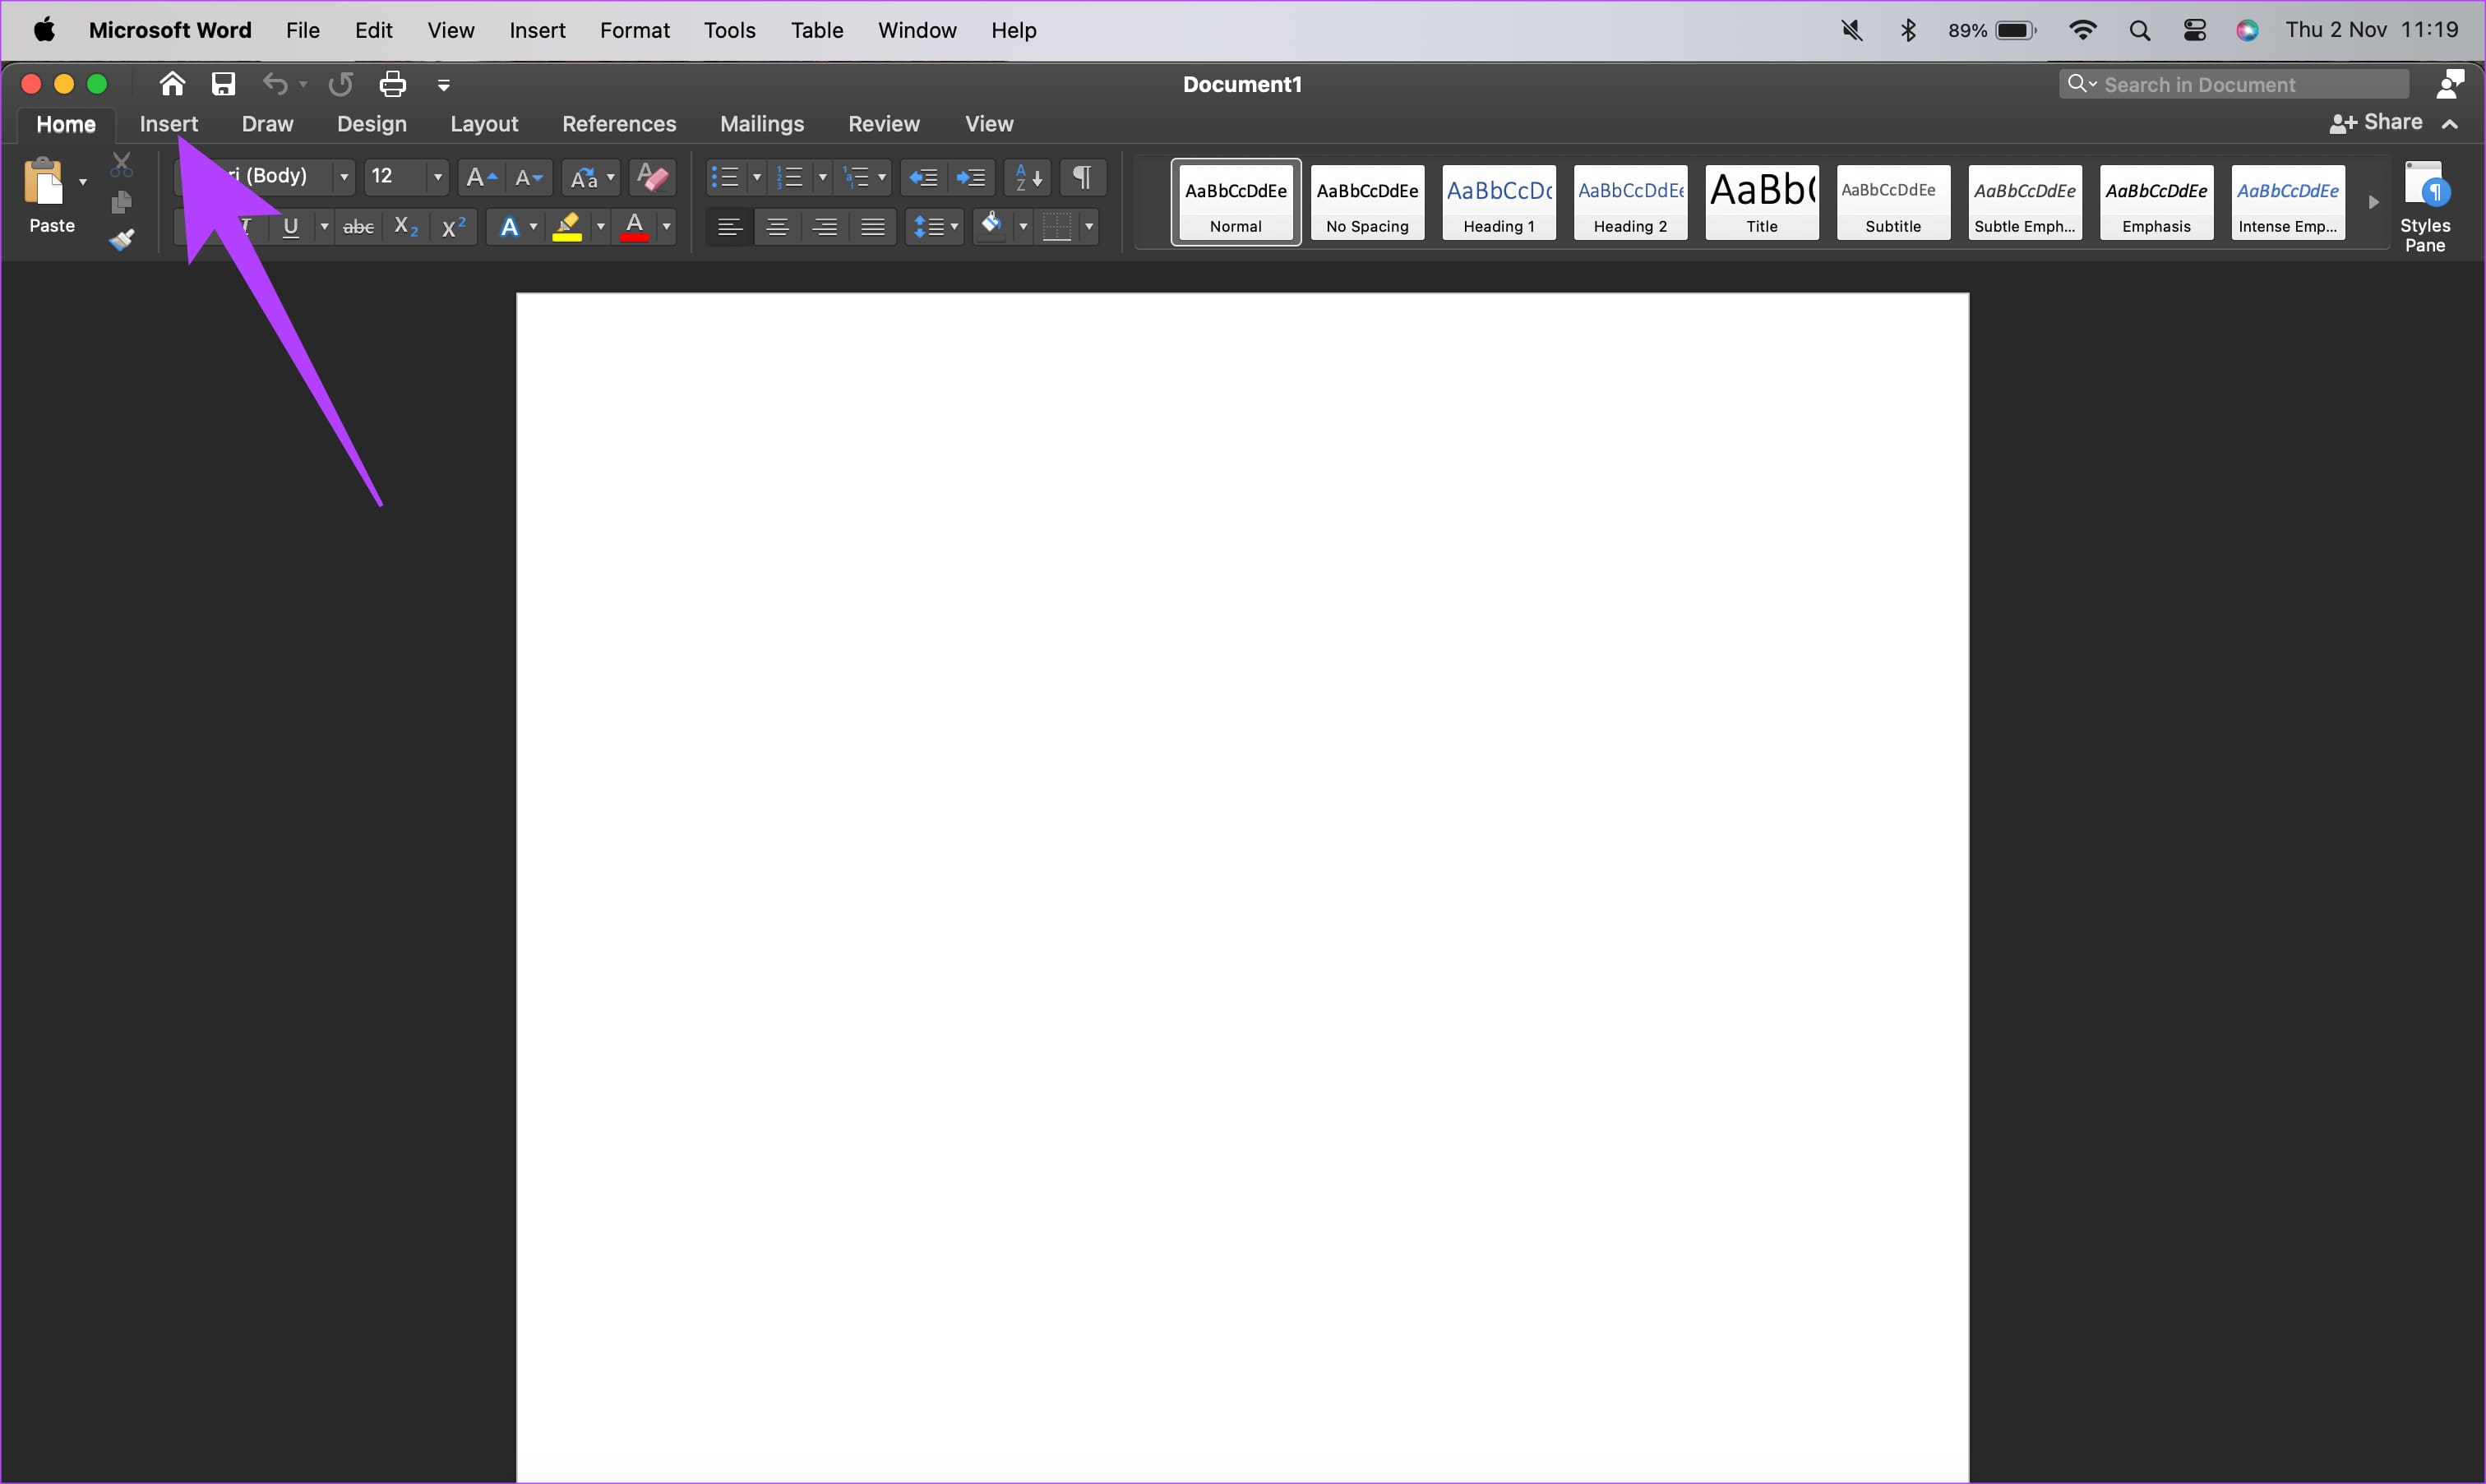Toggle superscript formatting
2486x1484 pixels.
[454, 227]
